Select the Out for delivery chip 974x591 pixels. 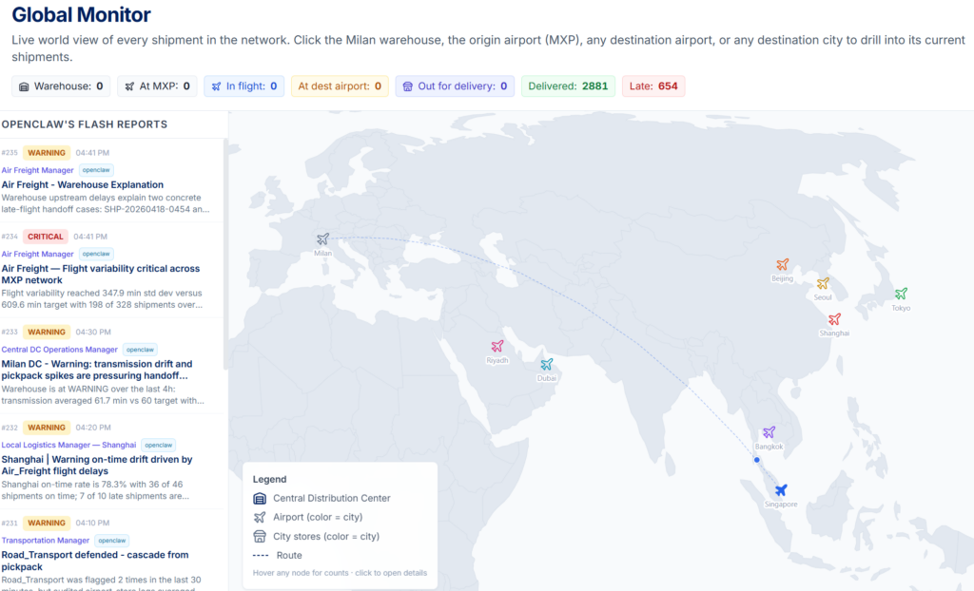point(455,86)
